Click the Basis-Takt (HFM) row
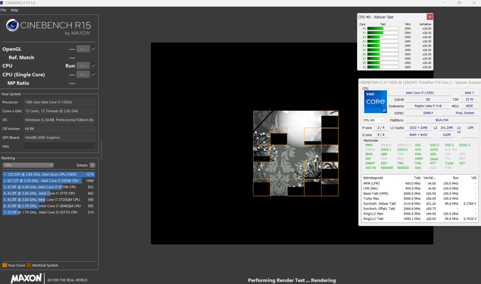The height and width of the screenshot is (284, 481). coord(420,194)
